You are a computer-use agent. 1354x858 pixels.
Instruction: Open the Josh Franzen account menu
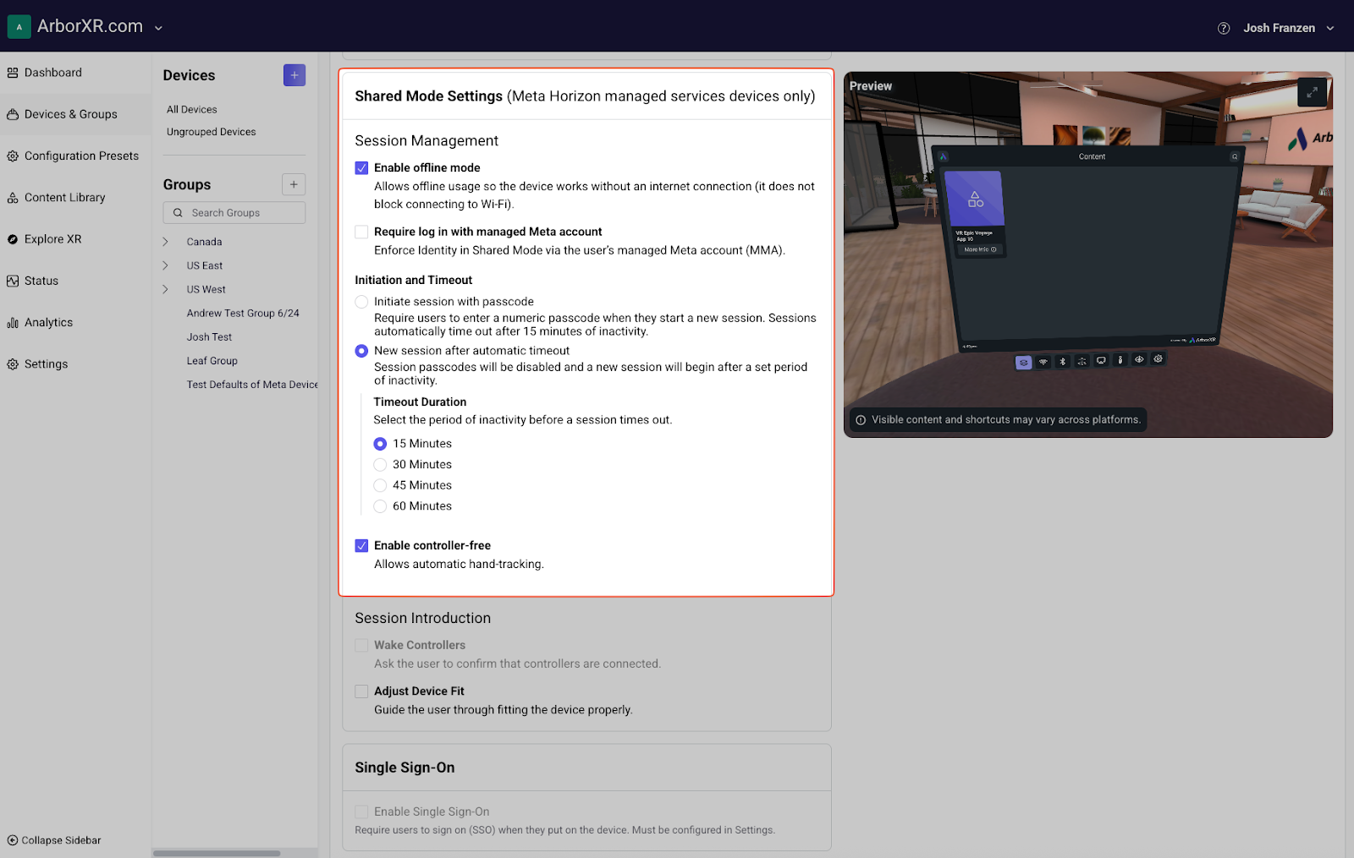pyautogui.click(x=1288, y=28)
